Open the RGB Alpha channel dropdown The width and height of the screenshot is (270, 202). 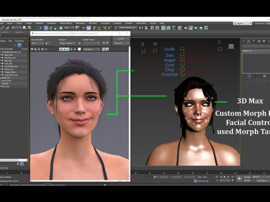[x=92, y=49]
